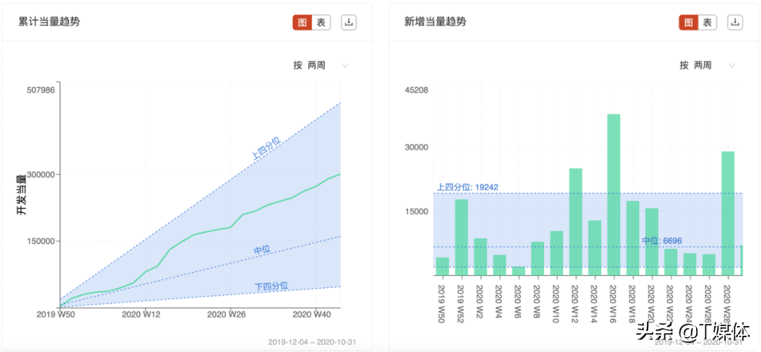The width and height of the screenshot is (761, 352).
Task: Download the 累计当量趋势 chart
Action: [x=349, y=23]
